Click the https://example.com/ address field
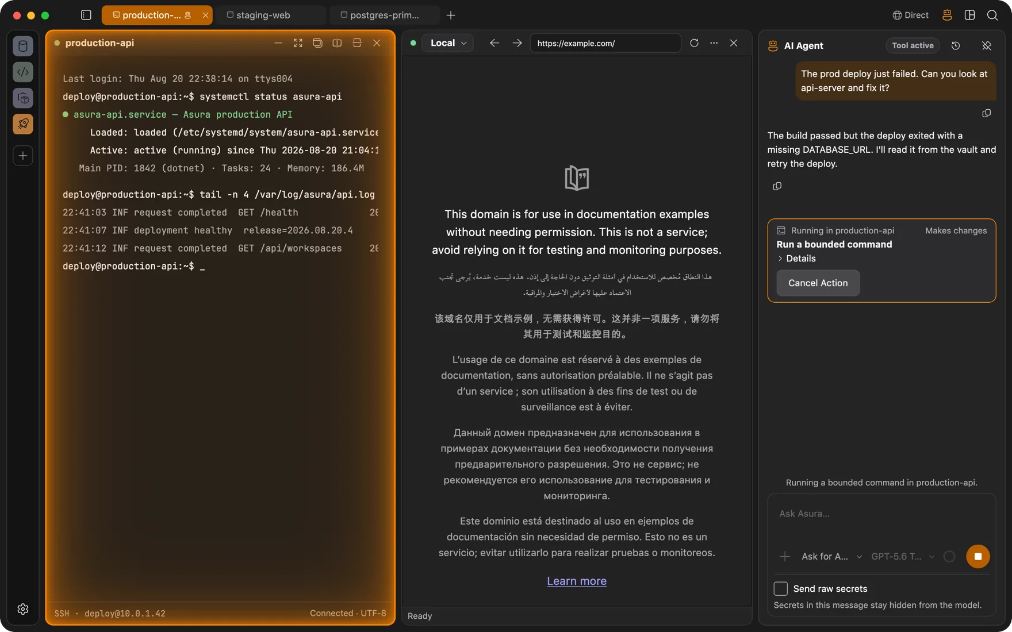Image resolution: width=1012 pixels, height=632 pixels. (605, 43)
